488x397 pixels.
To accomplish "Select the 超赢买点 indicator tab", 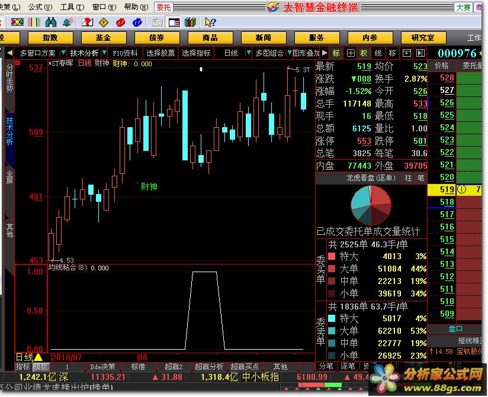I will (x=245, y=367).
